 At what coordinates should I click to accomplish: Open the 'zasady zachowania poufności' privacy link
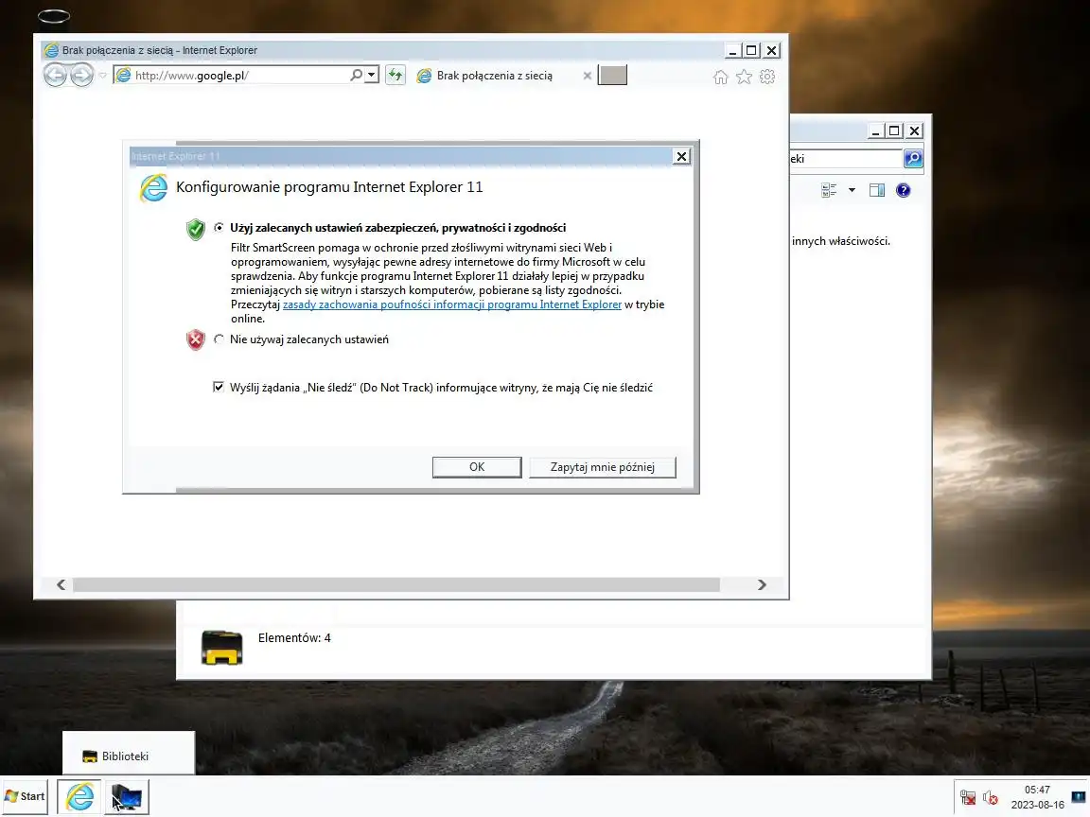(x=452, y=304)
